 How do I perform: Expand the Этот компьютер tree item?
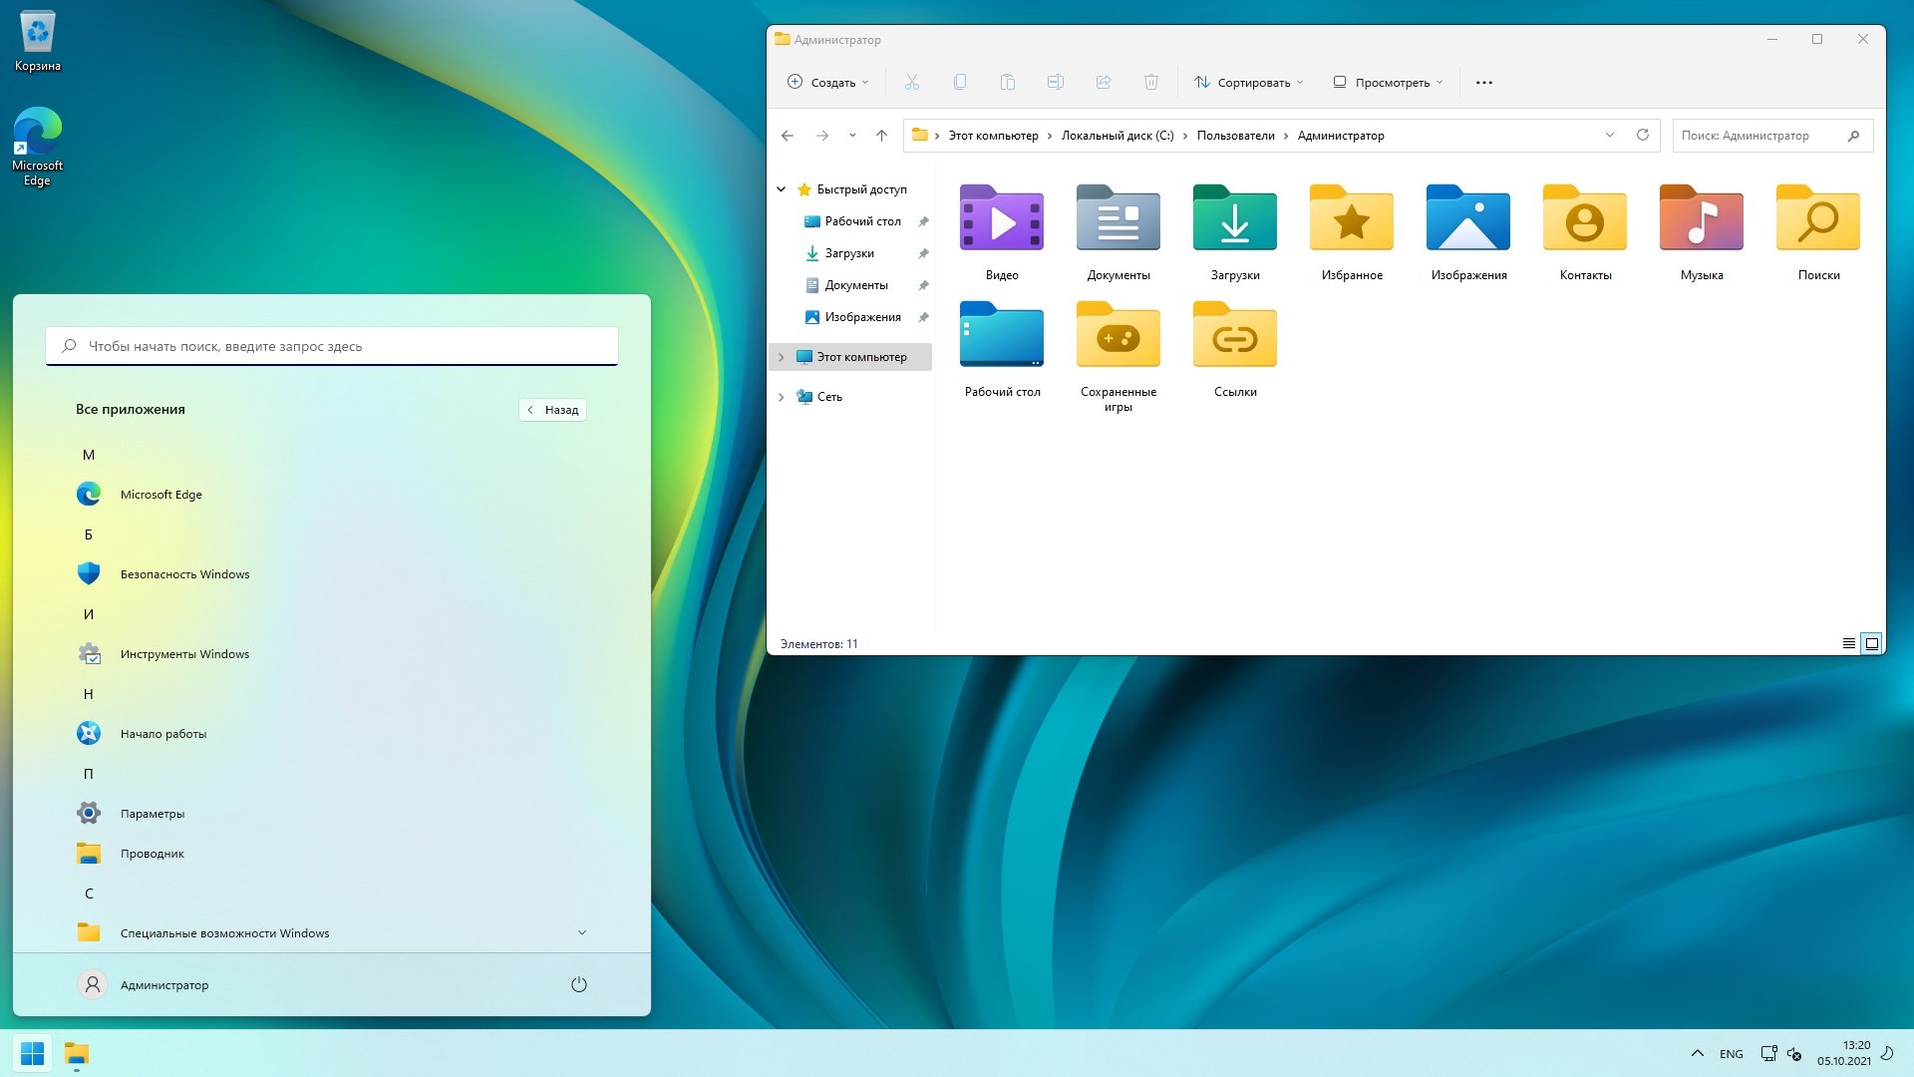click(781, 356)
